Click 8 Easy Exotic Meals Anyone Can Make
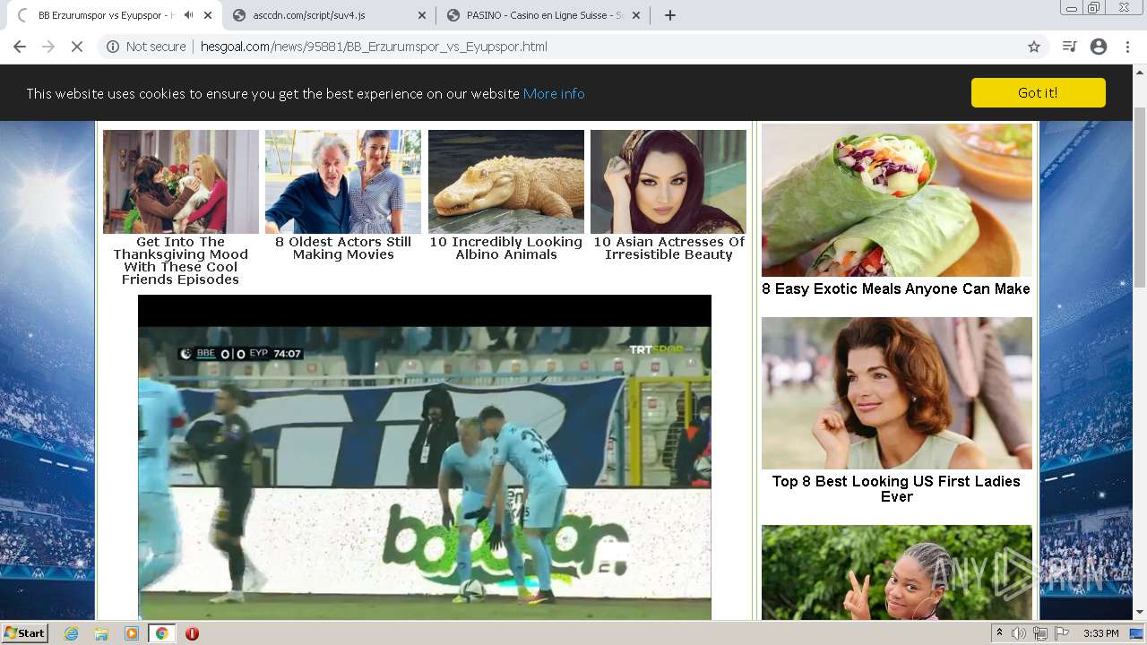 896,288
